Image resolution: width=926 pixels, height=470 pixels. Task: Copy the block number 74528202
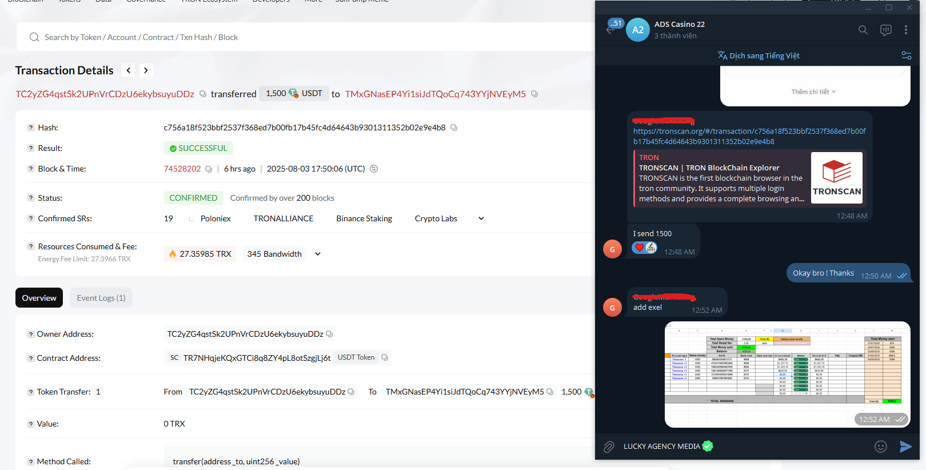point(209,169)
